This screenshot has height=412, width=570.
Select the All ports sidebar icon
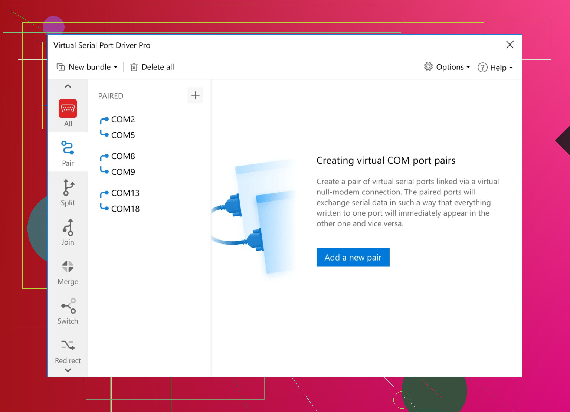pyautogui.click(x=68, y=108)
